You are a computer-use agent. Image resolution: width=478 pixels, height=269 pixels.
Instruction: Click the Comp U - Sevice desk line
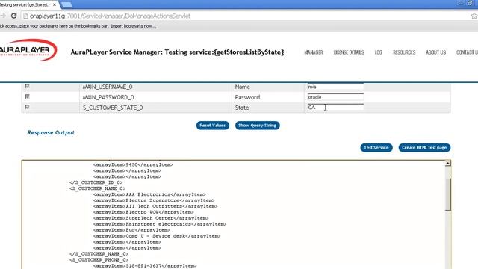[x=157, y=236]
